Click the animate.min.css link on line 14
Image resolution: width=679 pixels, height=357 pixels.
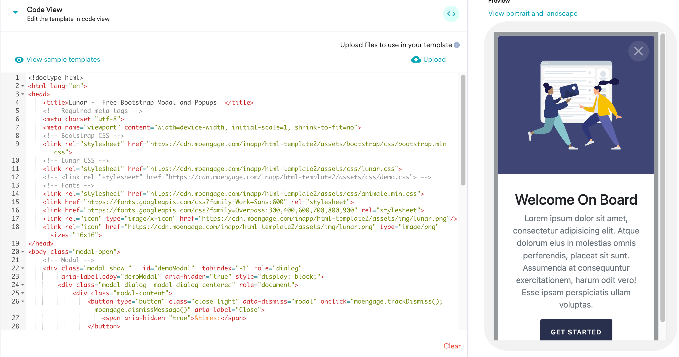233,194
